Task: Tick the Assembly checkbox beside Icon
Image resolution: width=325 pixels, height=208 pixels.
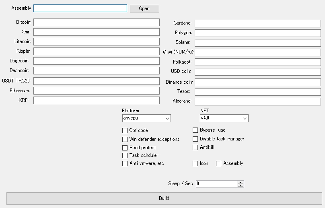Action: pyautogui.click(x=219, y=163)
